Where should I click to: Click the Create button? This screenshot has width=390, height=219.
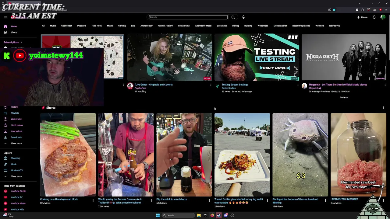tap(362, 17)
